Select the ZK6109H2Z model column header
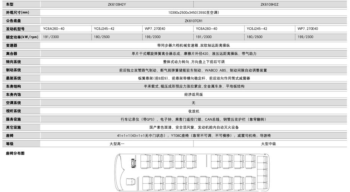 click(271, 4)
